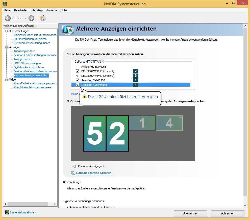250x220 pixels.
Task: Open the Hilfe menu
Action: pyautogui.click(x=63, y=10)
